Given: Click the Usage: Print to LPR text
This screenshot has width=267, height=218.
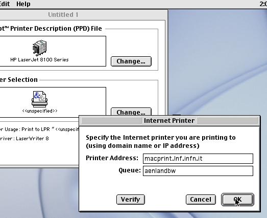Looking at the screenshot, I should coord(39,129).
